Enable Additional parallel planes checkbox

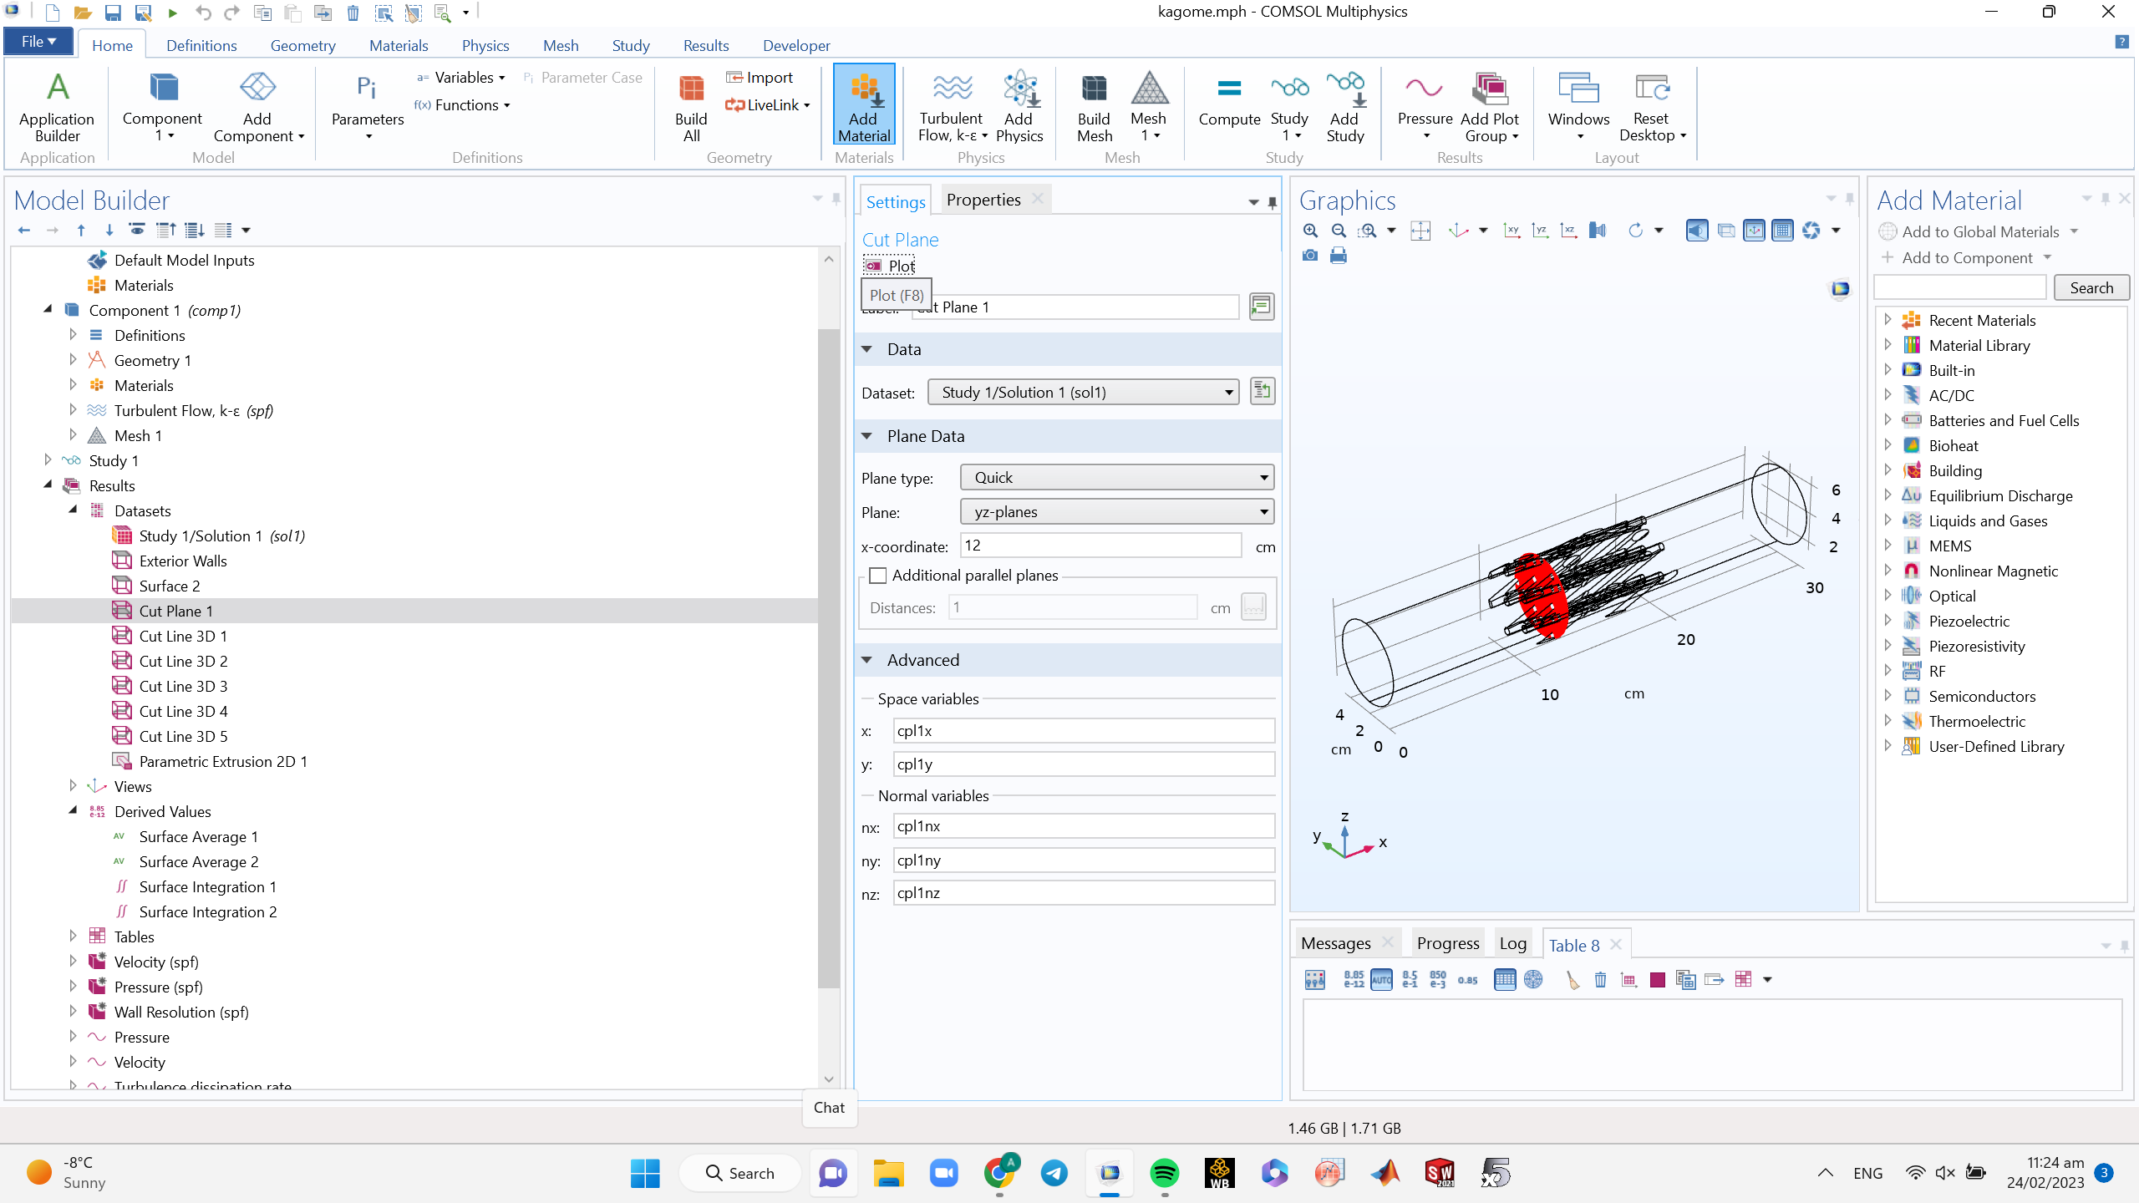pos(877,576)
